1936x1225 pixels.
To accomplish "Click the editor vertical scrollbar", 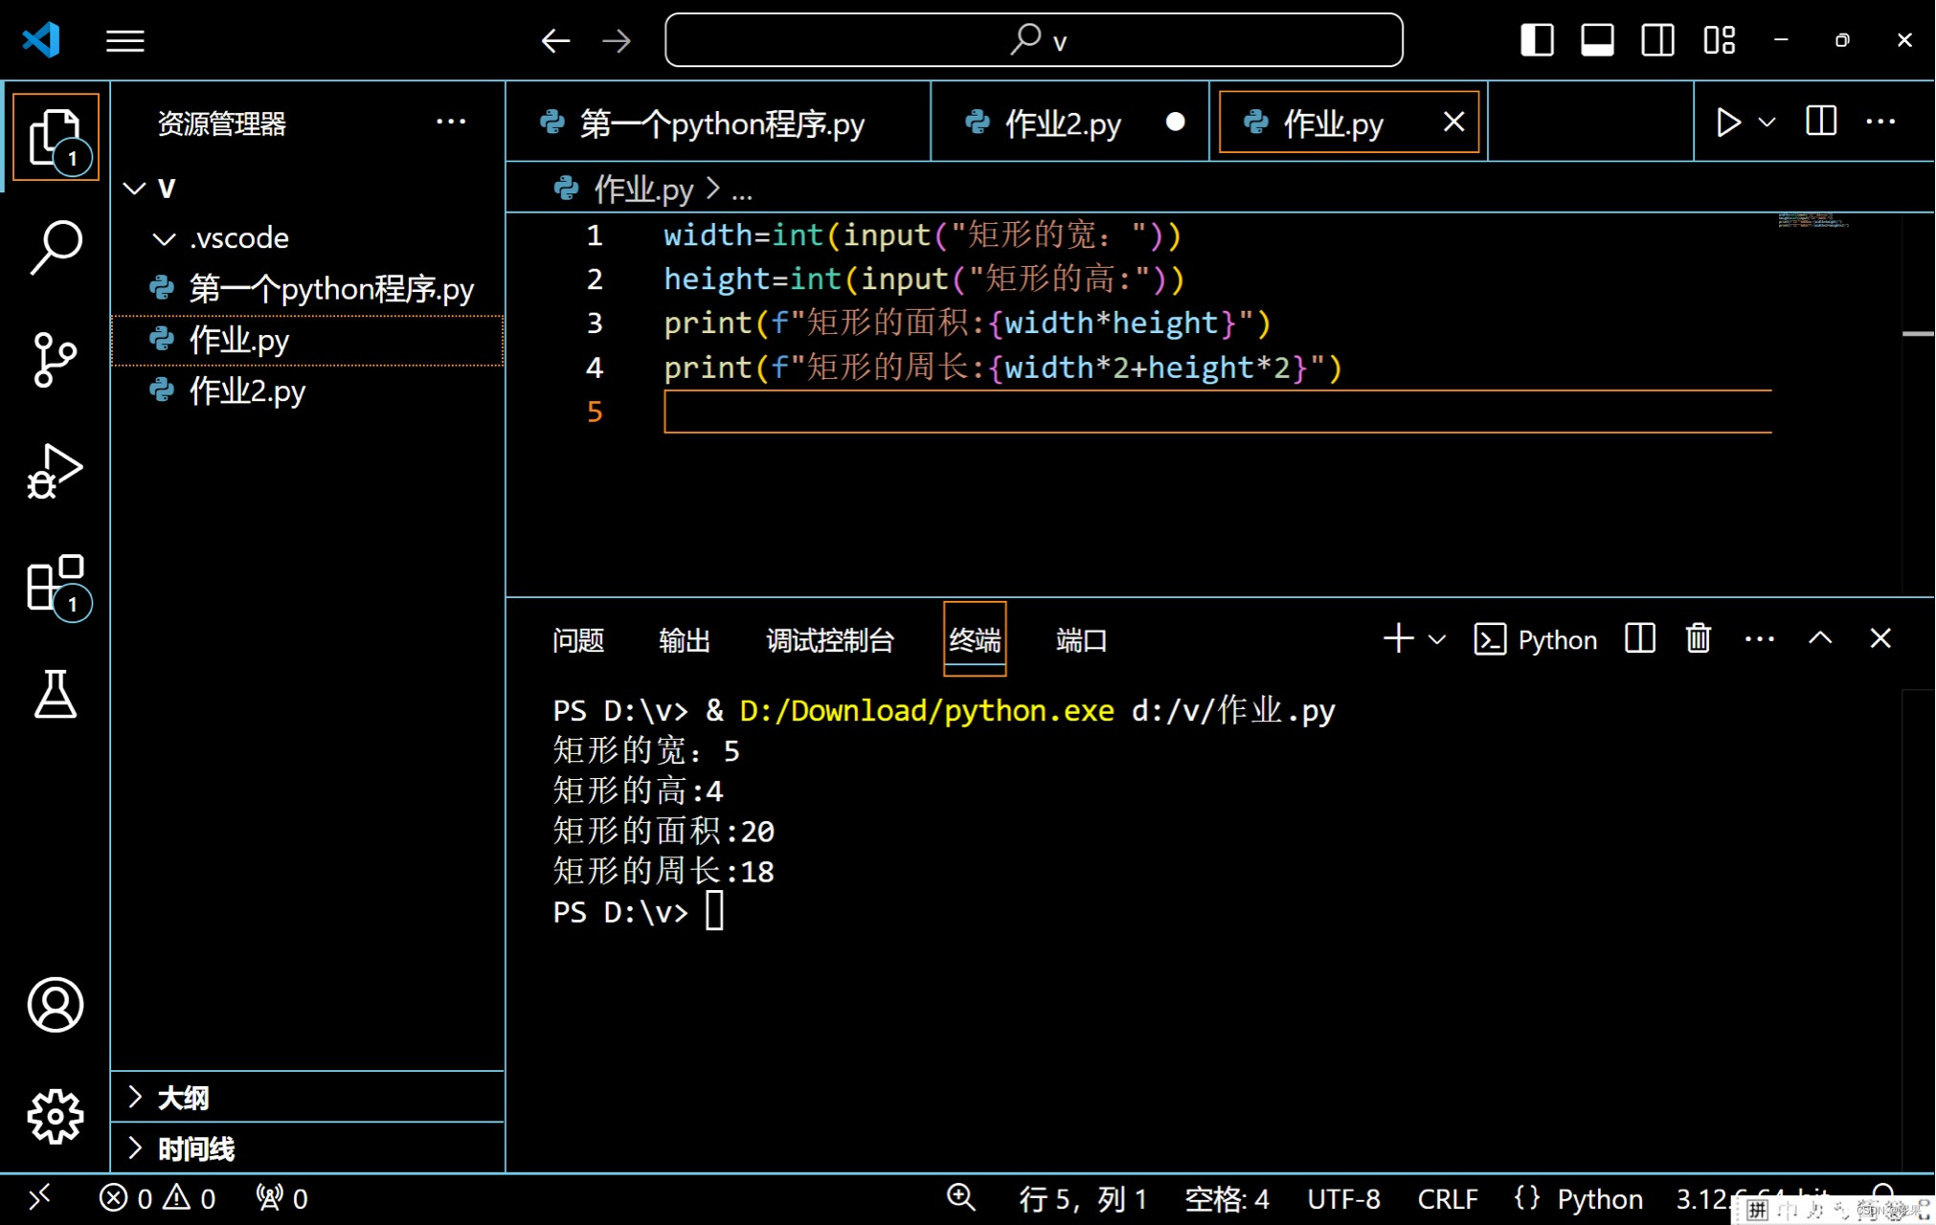I will point(1918,402).
